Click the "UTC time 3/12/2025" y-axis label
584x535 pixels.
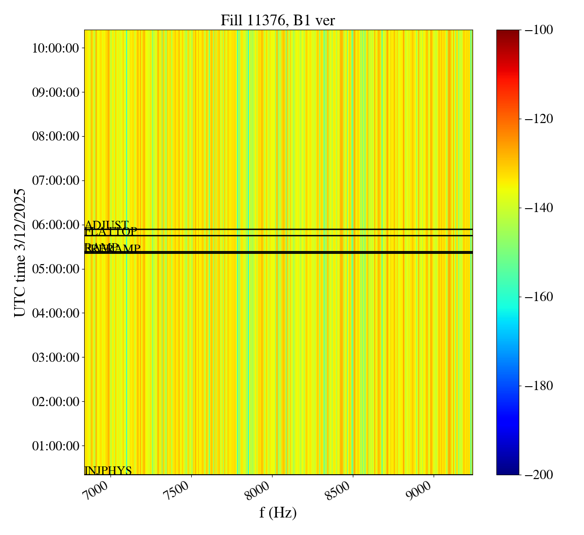tap(19, 252)
